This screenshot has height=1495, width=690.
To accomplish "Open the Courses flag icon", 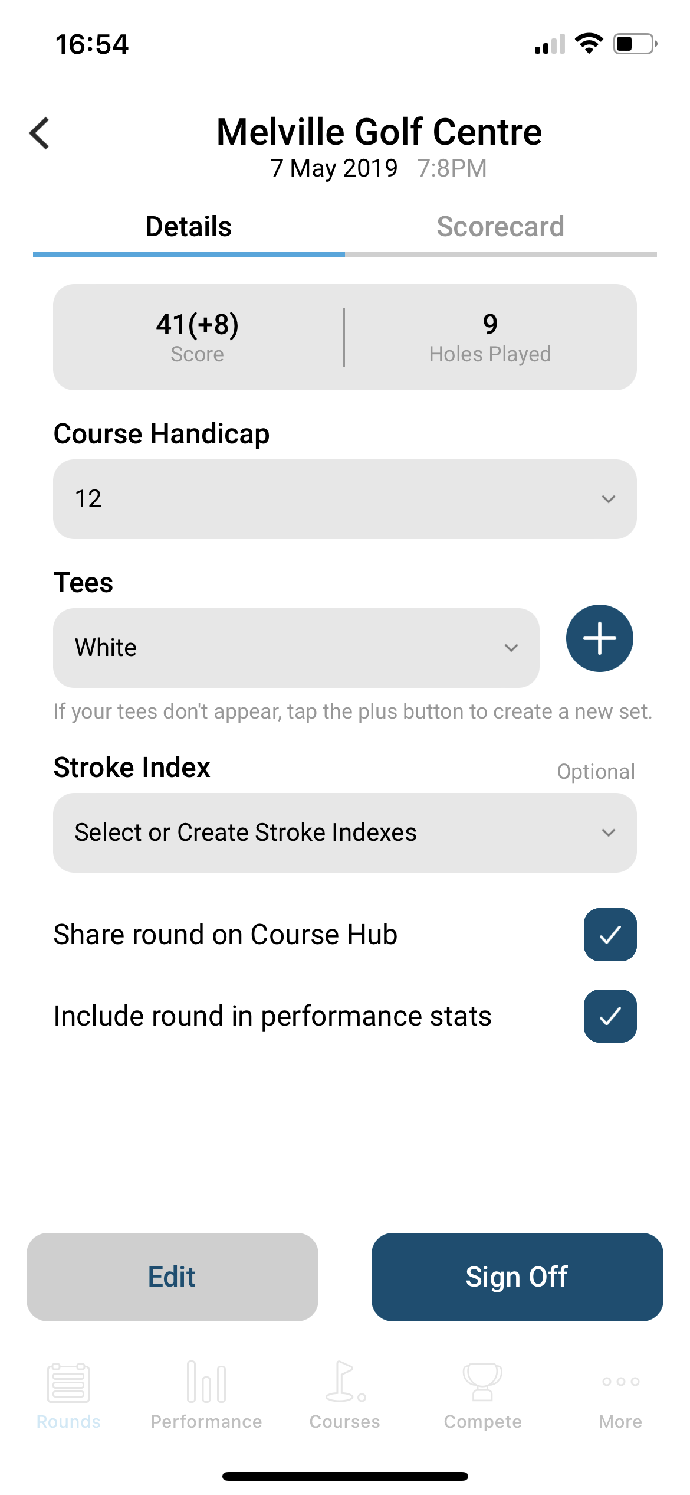I will 345,1381.
